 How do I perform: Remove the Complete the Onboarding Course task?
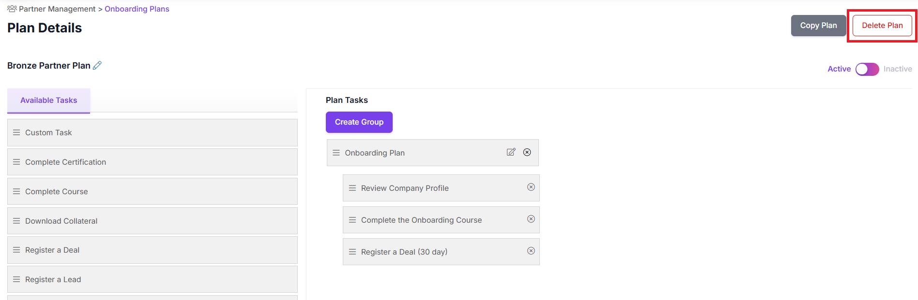[x=531, y=219]
